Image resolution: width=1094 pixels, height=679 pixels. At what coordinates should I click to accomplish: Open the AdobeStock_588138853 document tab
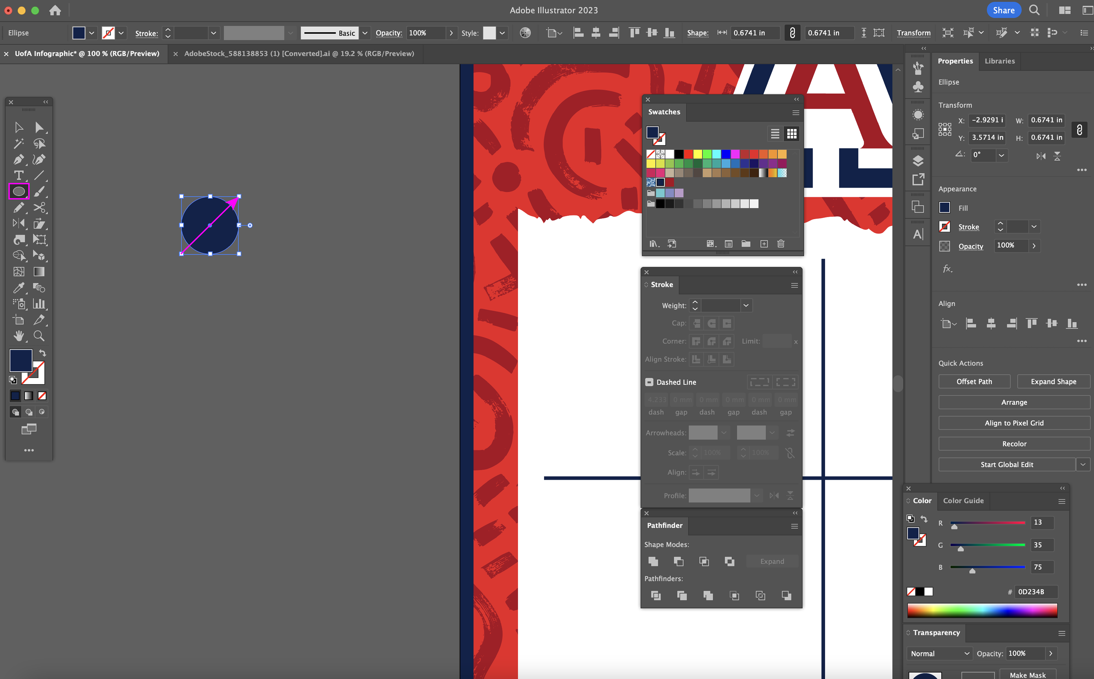point(299,54)
